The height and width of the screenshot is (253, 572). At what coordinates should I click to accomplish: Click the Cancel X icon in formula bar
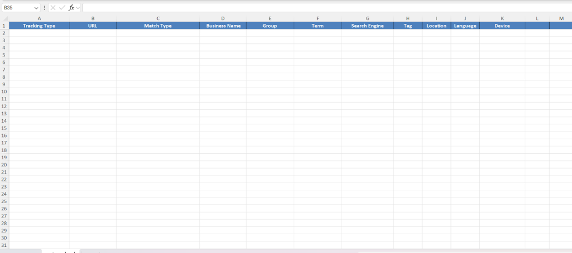53,8
